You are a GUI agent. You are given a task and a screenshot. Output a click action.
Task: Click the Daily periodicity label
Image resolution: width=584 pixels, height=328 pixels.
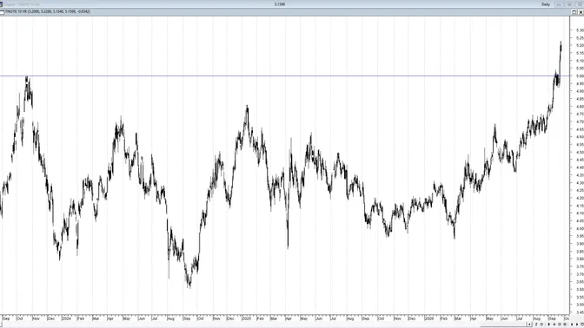(x=546, y=4)
